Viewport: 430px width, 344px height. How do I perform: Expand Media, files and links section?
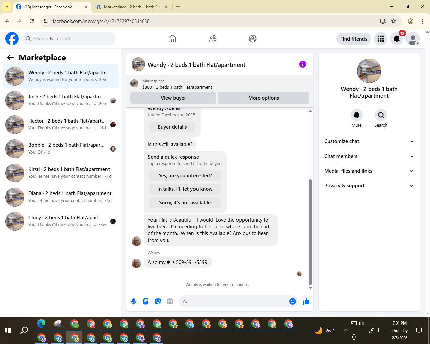[369, 171]
